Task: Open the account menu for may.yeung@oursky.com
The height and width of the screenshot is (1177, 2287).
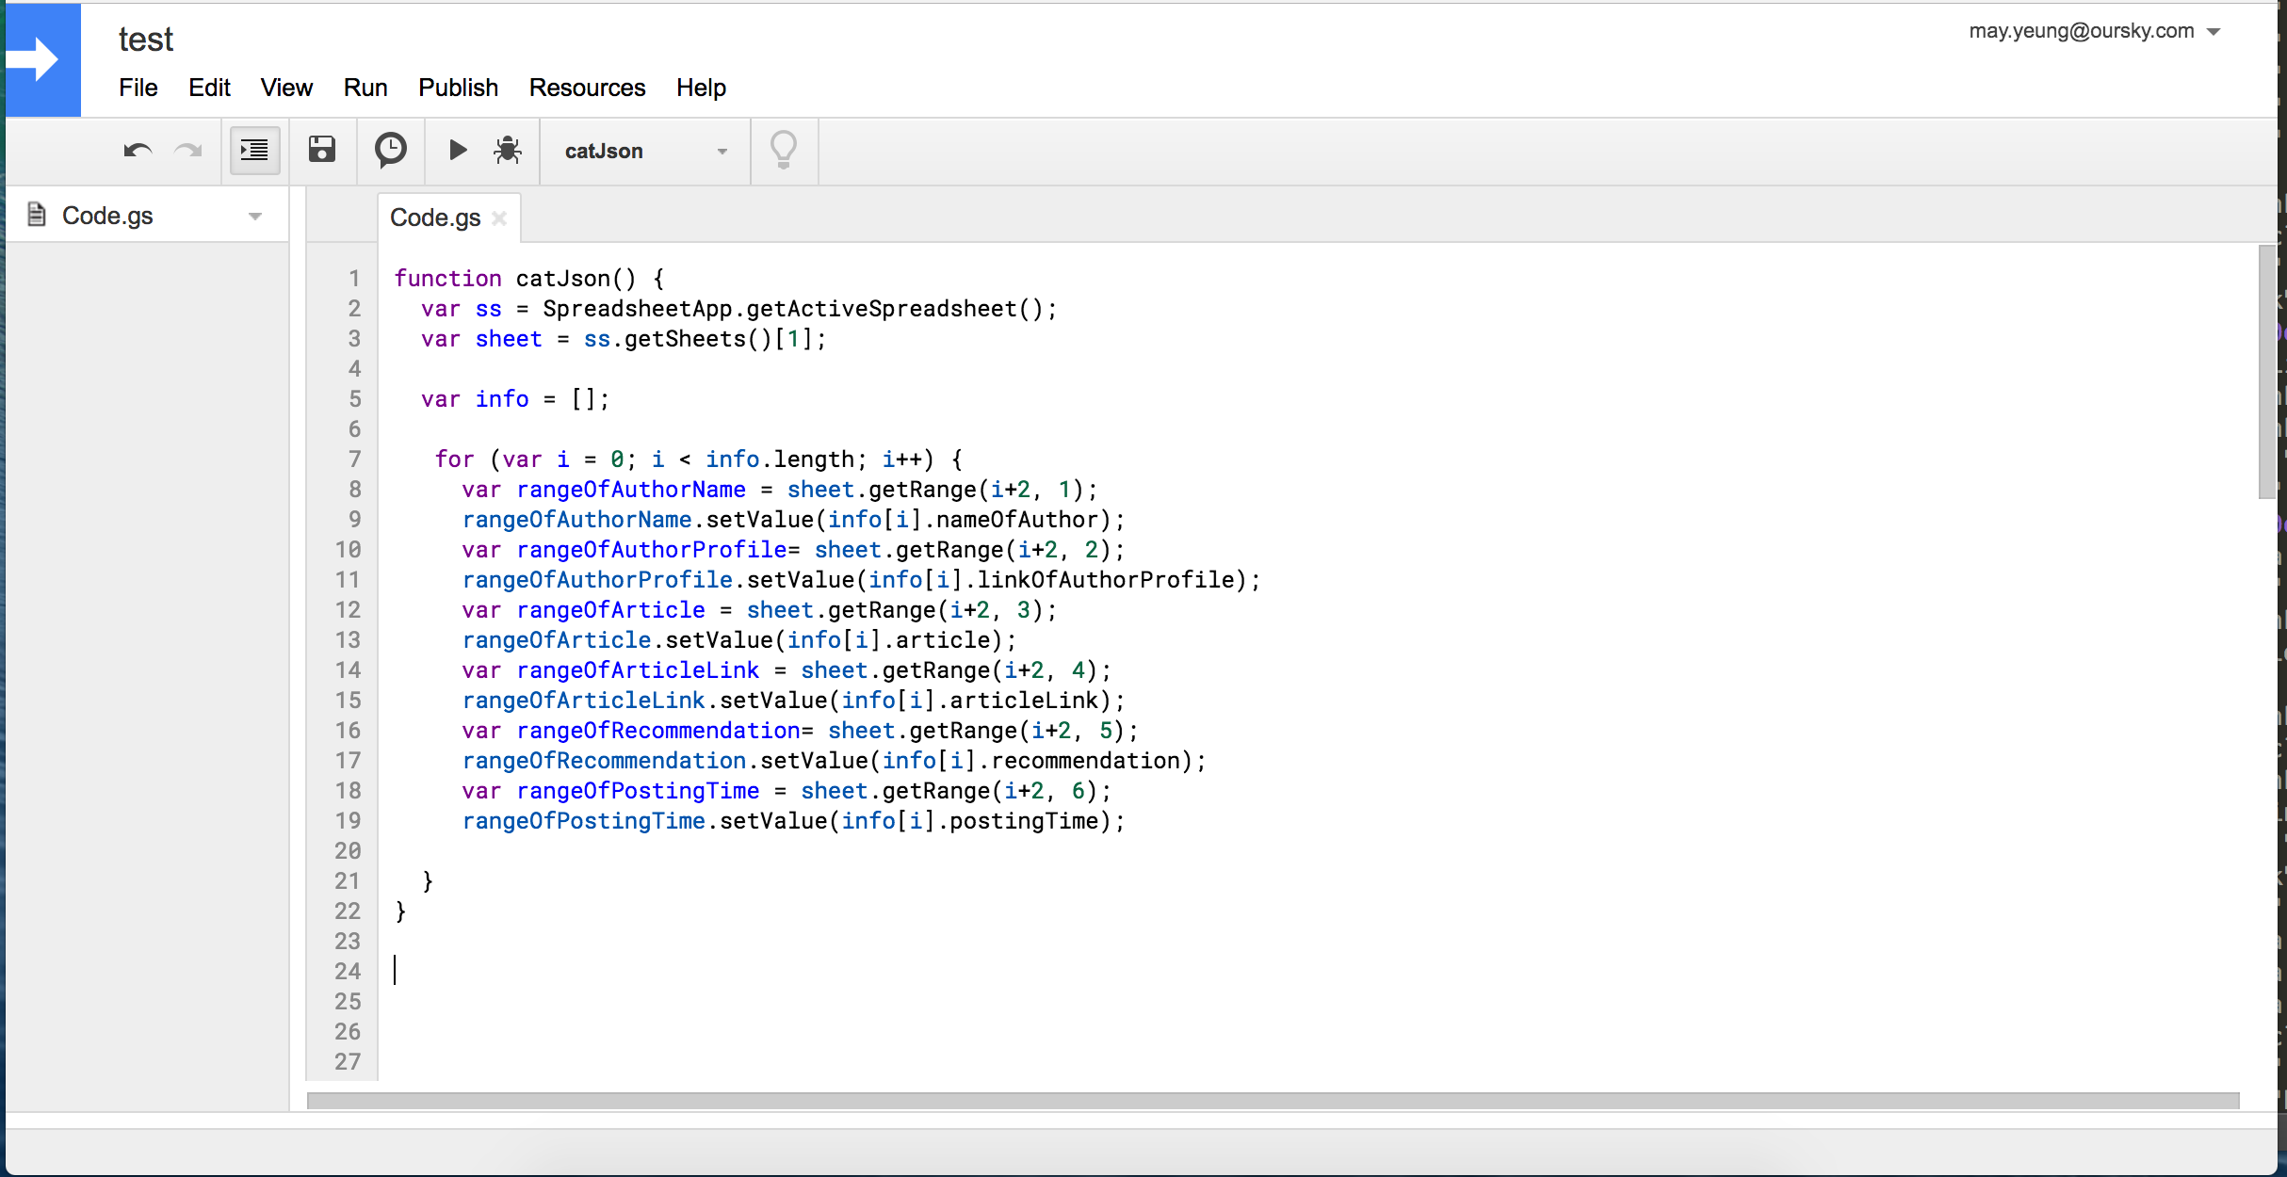Action: click(2096, 31)
